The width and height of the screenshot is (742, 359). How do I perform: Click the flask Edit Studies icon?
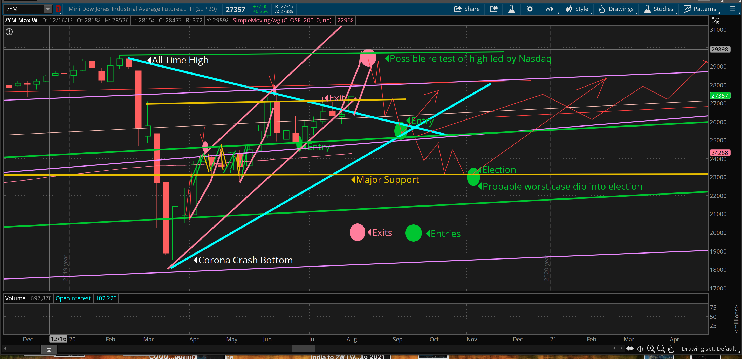512,9
